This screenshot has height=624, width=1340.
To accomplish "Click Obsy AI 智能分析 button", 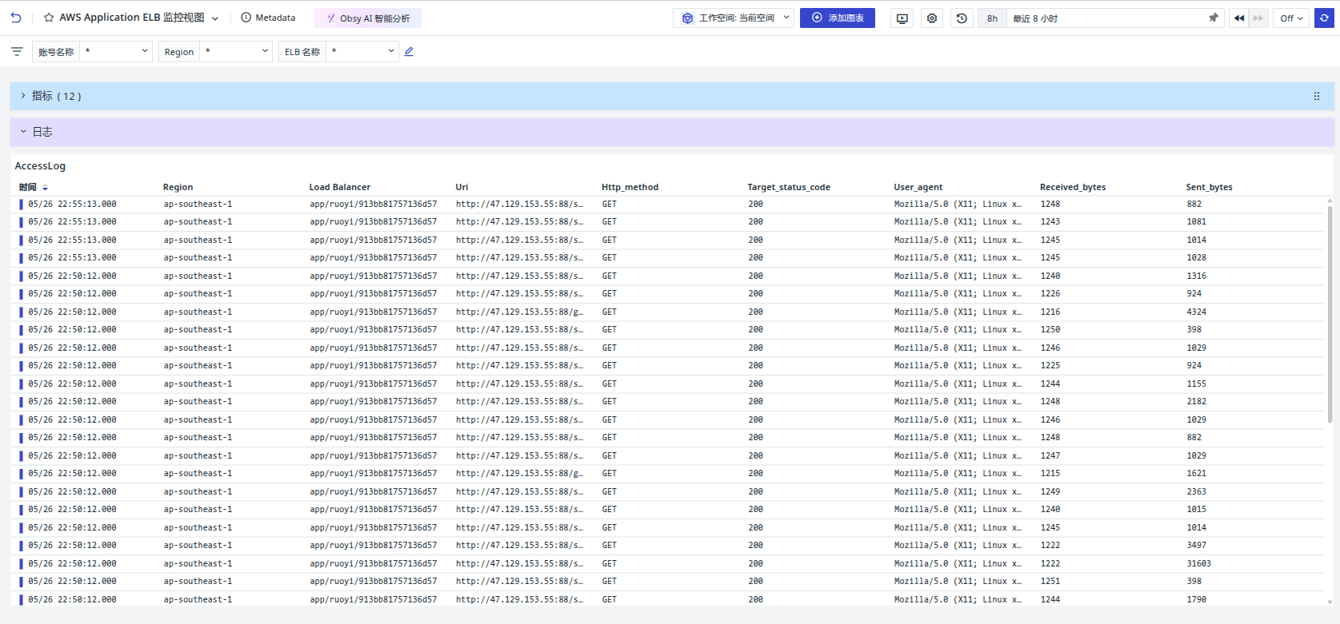I will [368, 18].
